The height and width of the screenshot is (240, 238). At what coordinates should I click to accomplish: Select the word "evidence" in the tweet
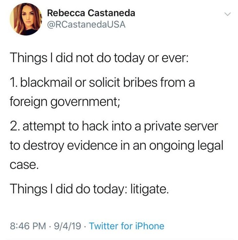[96, 145]
